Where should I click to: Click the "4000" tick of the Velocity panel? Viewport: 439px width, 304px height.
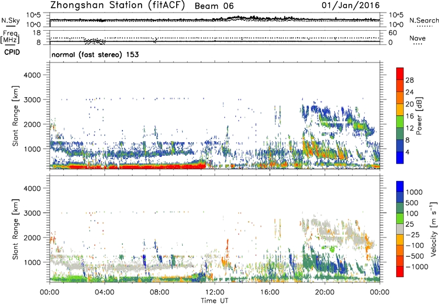32,188
